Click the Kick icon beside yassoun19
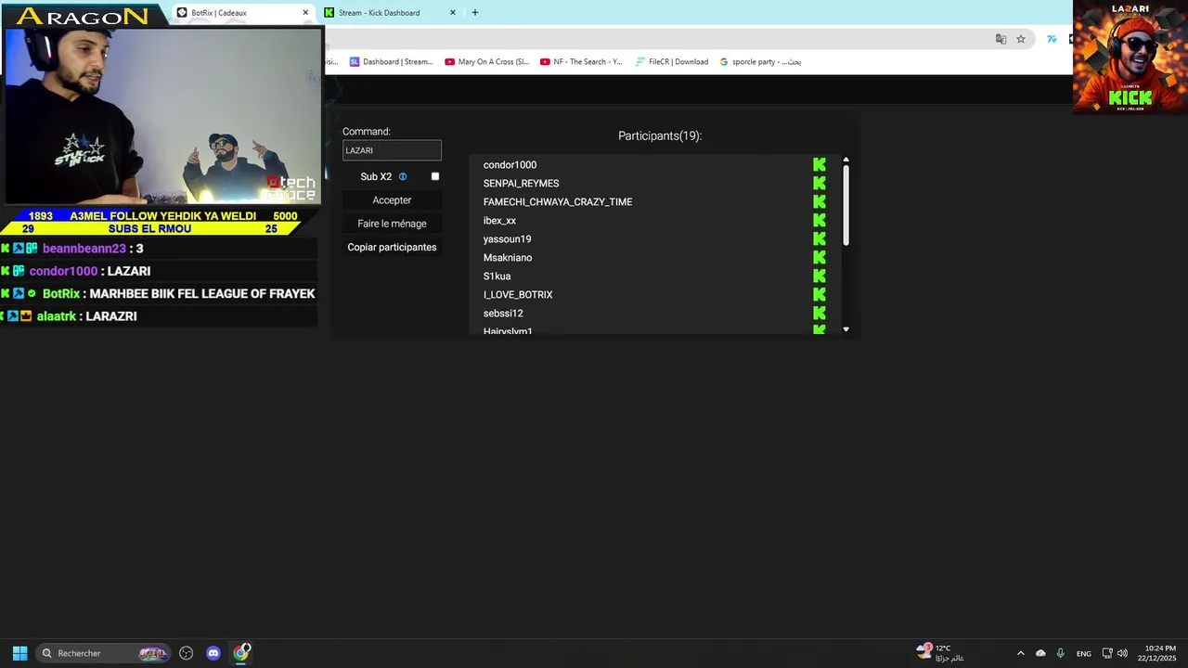 pos(820,238)
